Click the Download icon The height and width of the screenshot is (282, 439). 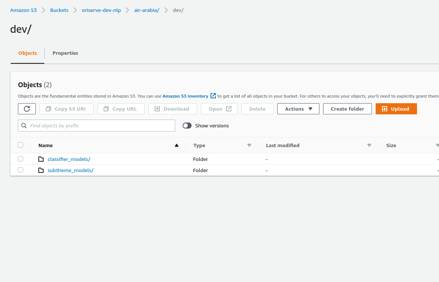(x=157, y=109)
